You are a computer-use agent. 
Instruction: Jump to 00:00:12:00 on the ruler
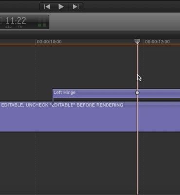click(x=158, y=42)
